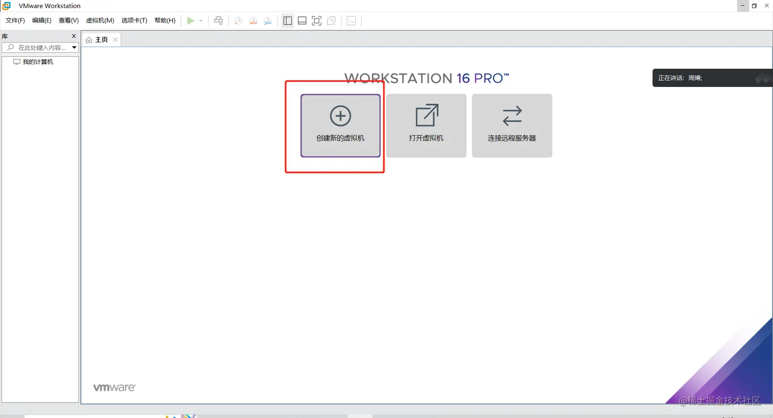Click the revert to snapshot icon

pos(253,21)
